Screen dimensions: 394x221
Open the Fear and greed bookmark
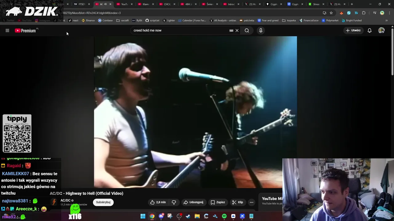coord(268,21)
